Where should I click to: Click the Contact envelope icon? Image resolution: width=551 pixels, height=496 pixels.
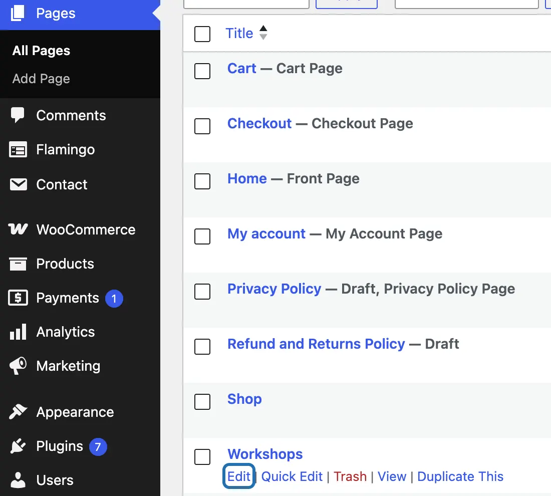pos(18,184)
